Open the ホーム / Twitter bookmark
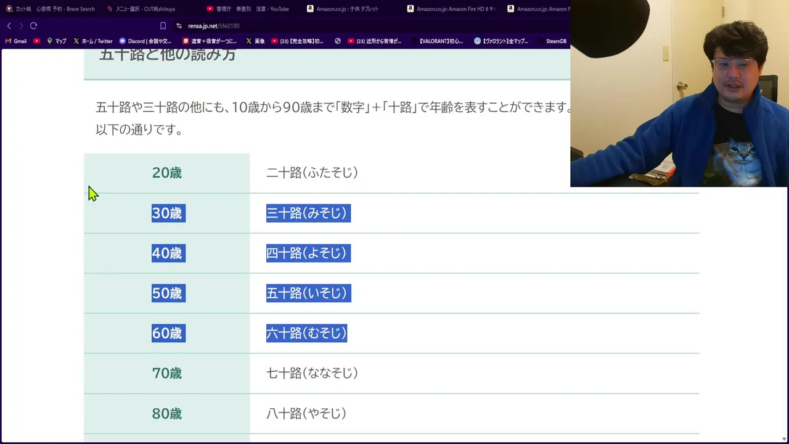 tap(93, 41)
